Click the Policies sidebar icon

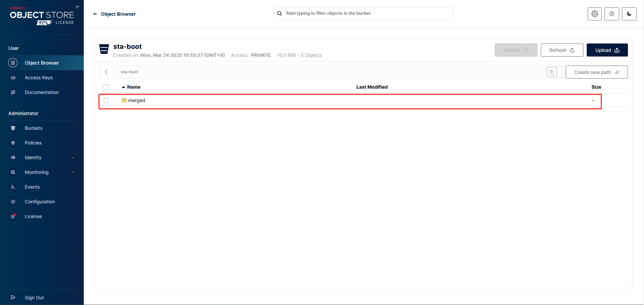pyautogui.click(x=13, y=143)
